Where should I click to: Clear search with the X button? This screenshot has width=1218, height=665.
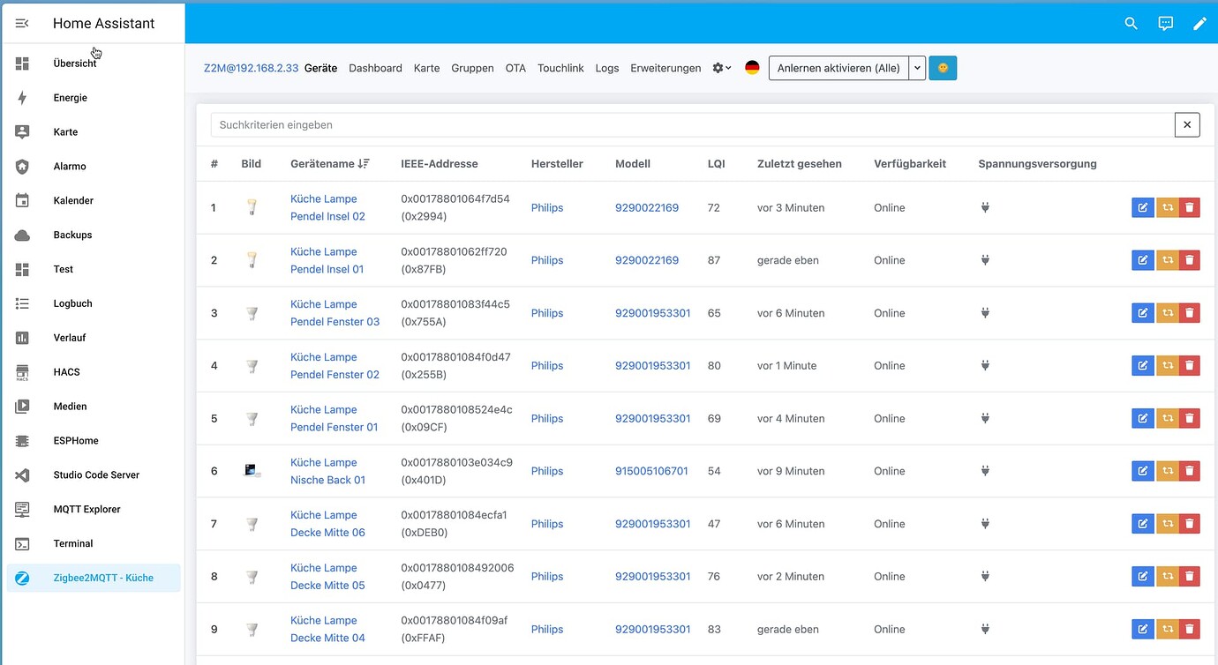point(1187,125)
